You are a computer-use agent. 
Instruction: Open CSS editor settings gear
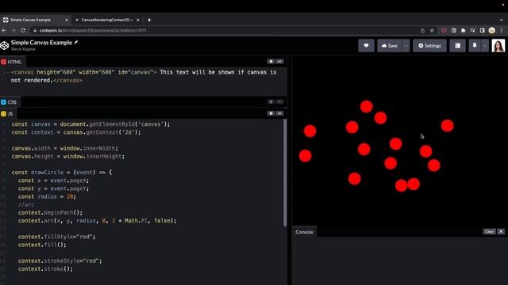271,102
